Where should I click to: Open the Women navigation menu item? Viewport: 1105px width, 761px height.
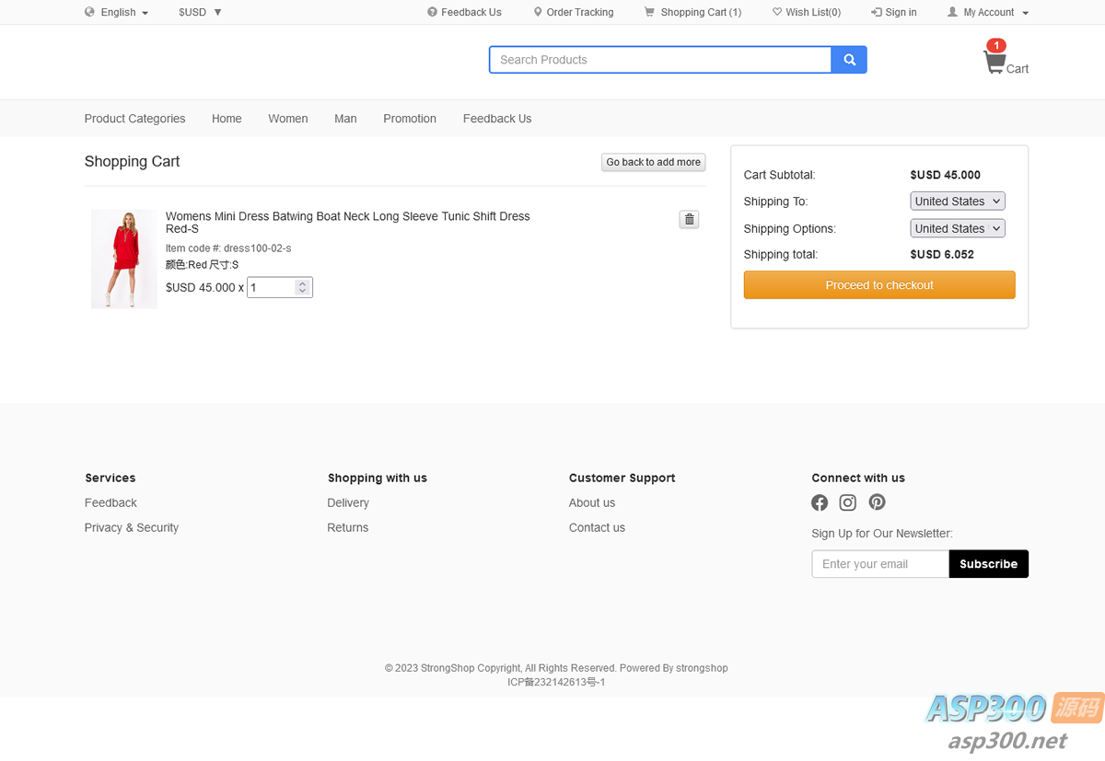pos(288,119)
